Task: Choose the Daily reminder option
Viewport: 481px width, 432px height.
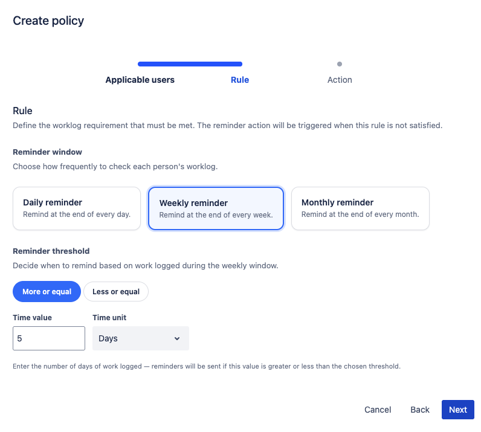Action: 76,208
